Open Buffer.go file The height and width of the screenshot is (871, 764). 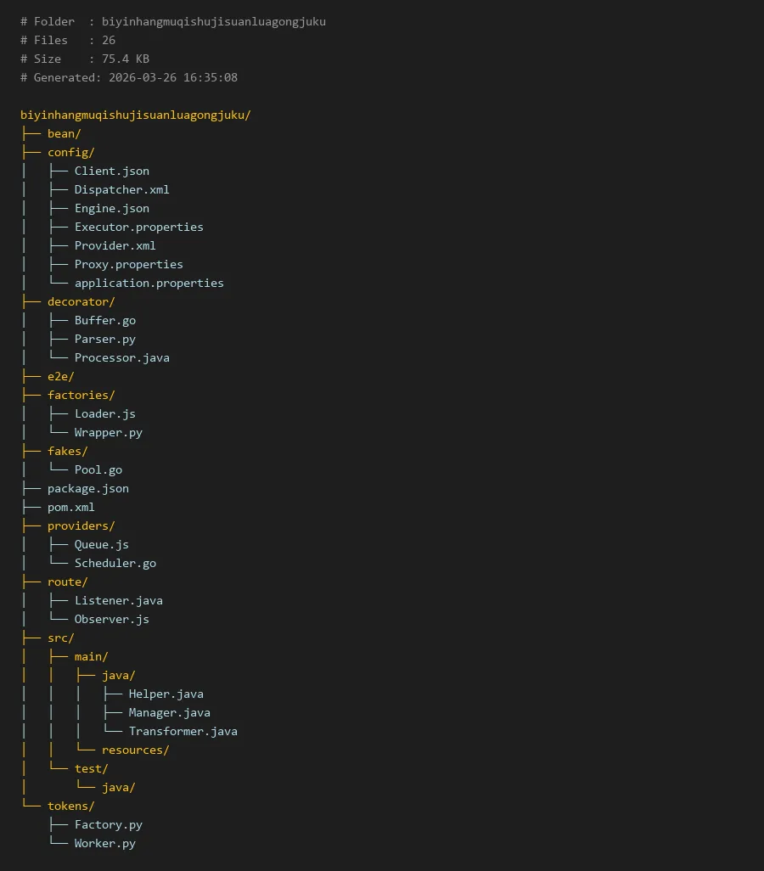pos(104,320)
